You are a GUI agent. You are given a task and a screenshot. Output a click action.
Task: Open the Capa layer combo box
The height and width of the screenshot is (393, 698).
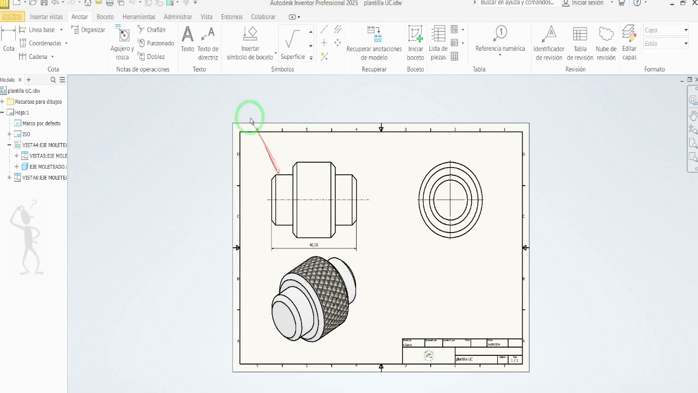(666, 30)
